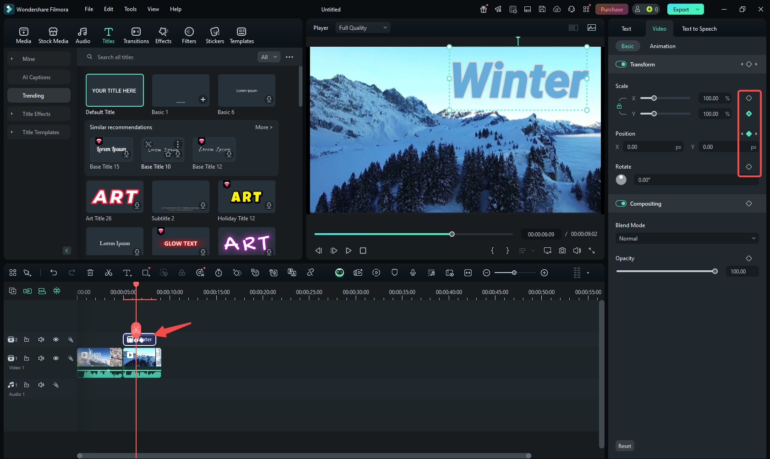Hide the Video 1 track with the eye toggle
The width and height of the screenshot is (770, 459).
(x=55, y=358)
